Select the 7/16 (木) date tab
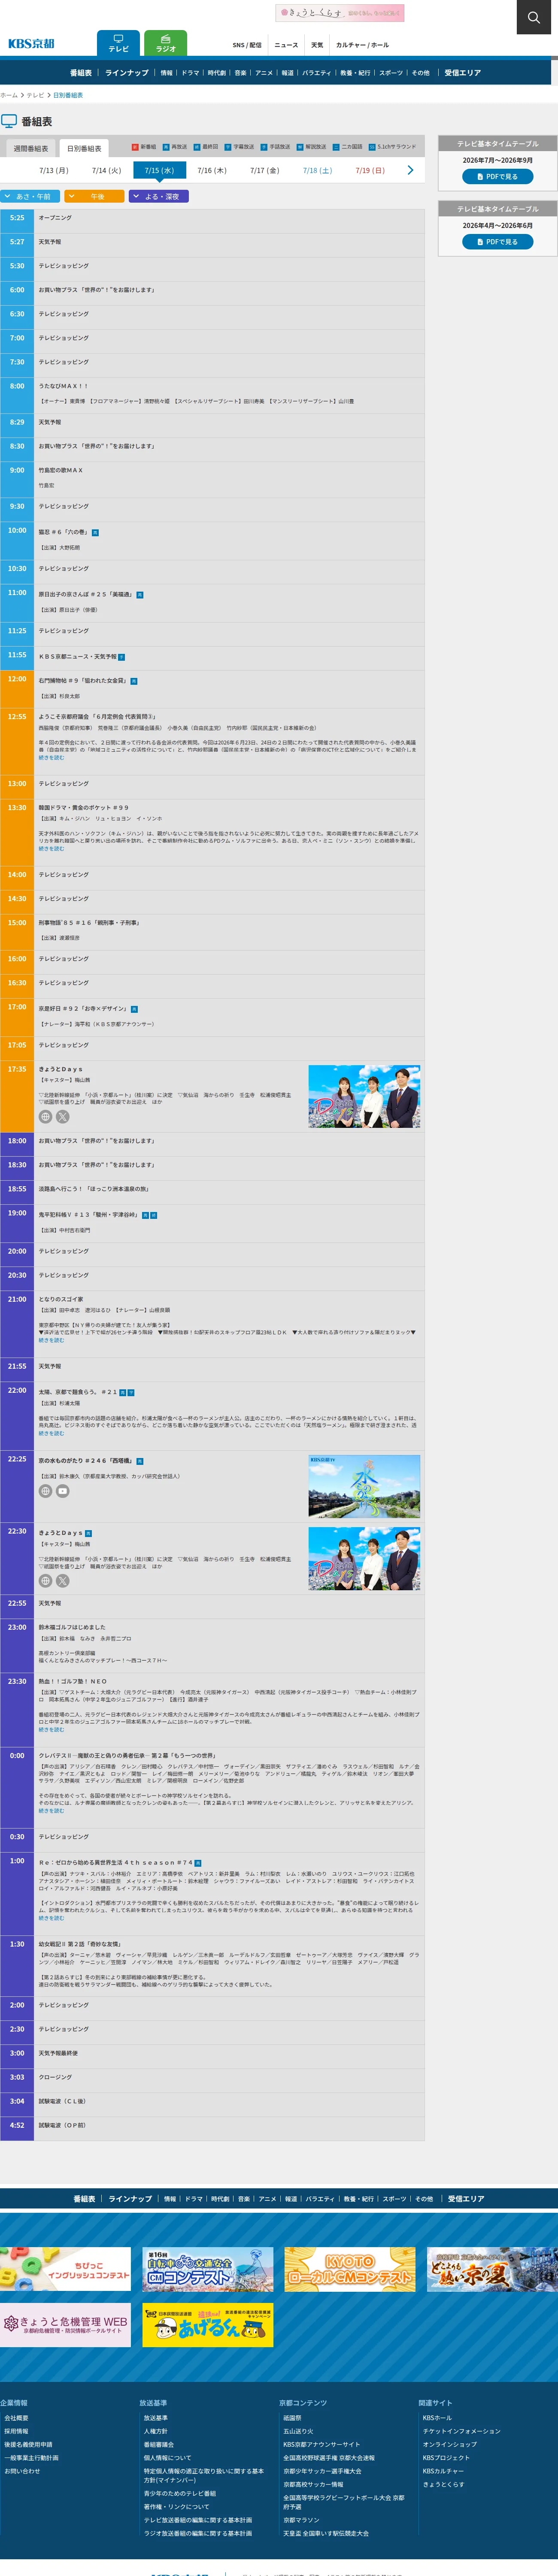 click(212, 170)
